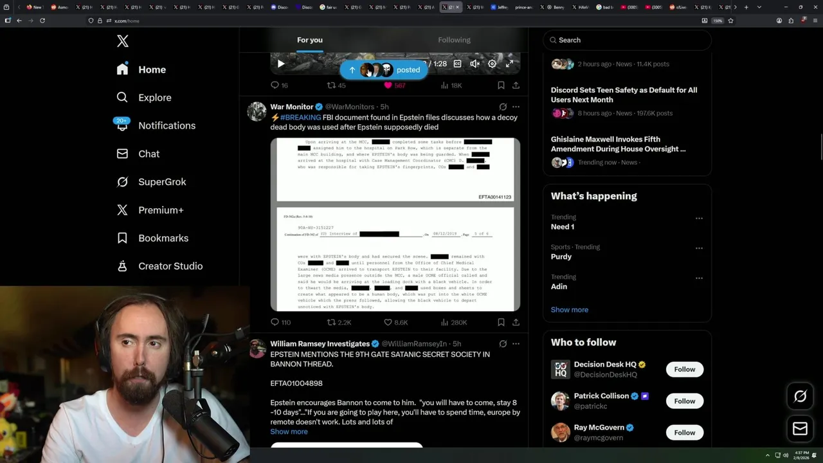This screenshot has width=823, height=463.
Task: Open Discord Sets Teen Safety news item
Action: point(627,101)
